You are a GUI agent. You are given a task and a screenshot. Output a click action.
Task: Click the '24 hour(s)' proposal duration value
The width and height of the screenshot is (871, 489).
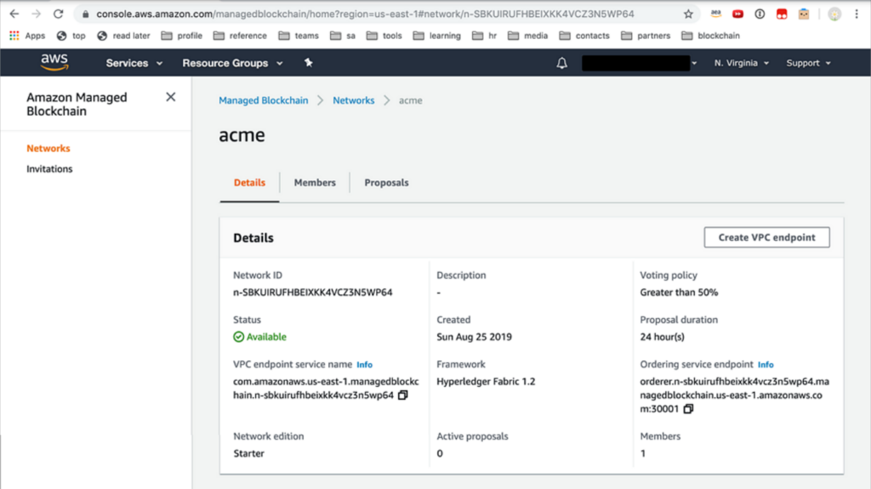pos(662,337)
